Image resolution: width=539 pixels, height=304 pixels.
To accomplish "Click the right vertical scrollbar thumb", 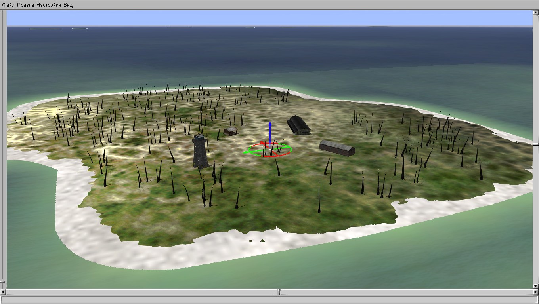I will 535,144.
